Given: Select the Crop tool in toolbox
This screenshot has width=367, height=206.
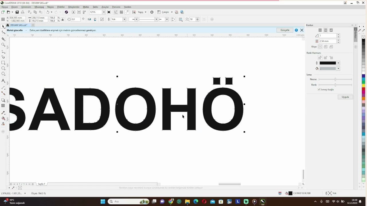Looking at the screenshot, I should click(3, 39).
